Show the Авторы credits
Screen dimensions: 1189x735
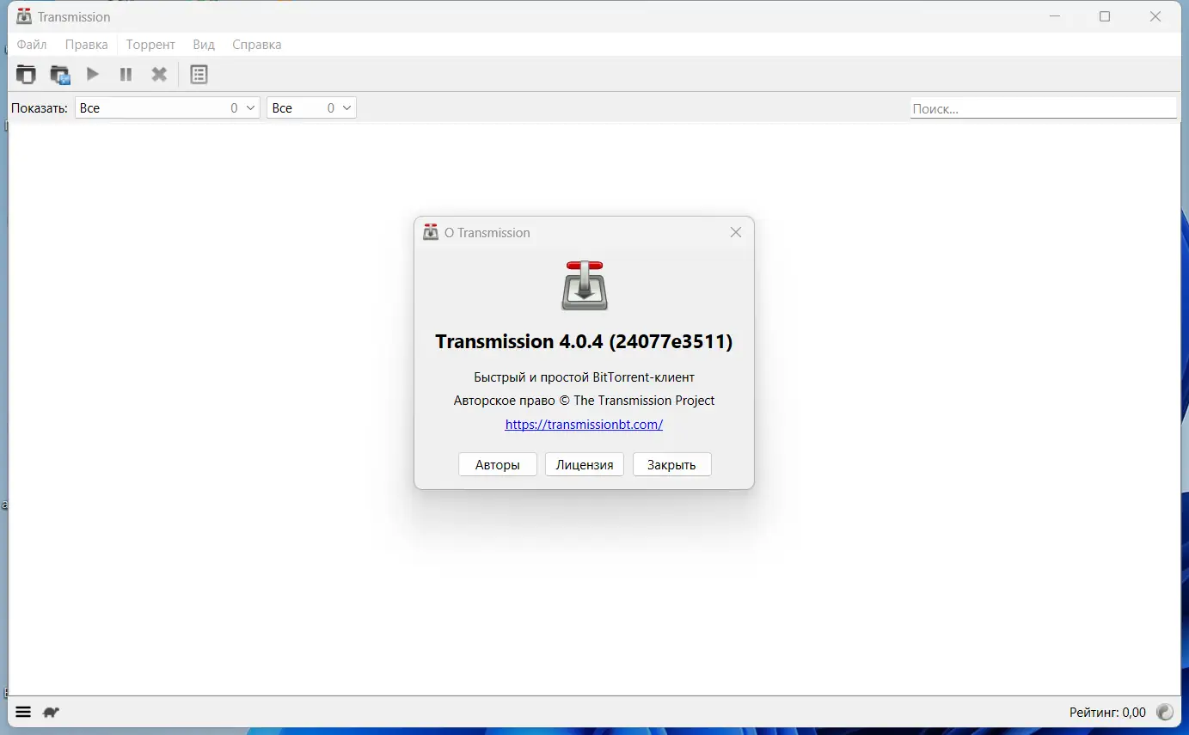(x=498, y=465)
